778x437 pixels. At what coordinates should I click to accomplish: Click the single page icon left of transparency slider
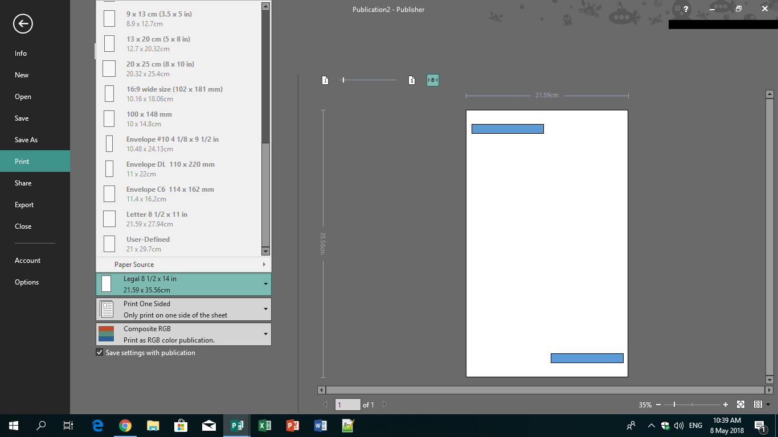click(325, 80)
